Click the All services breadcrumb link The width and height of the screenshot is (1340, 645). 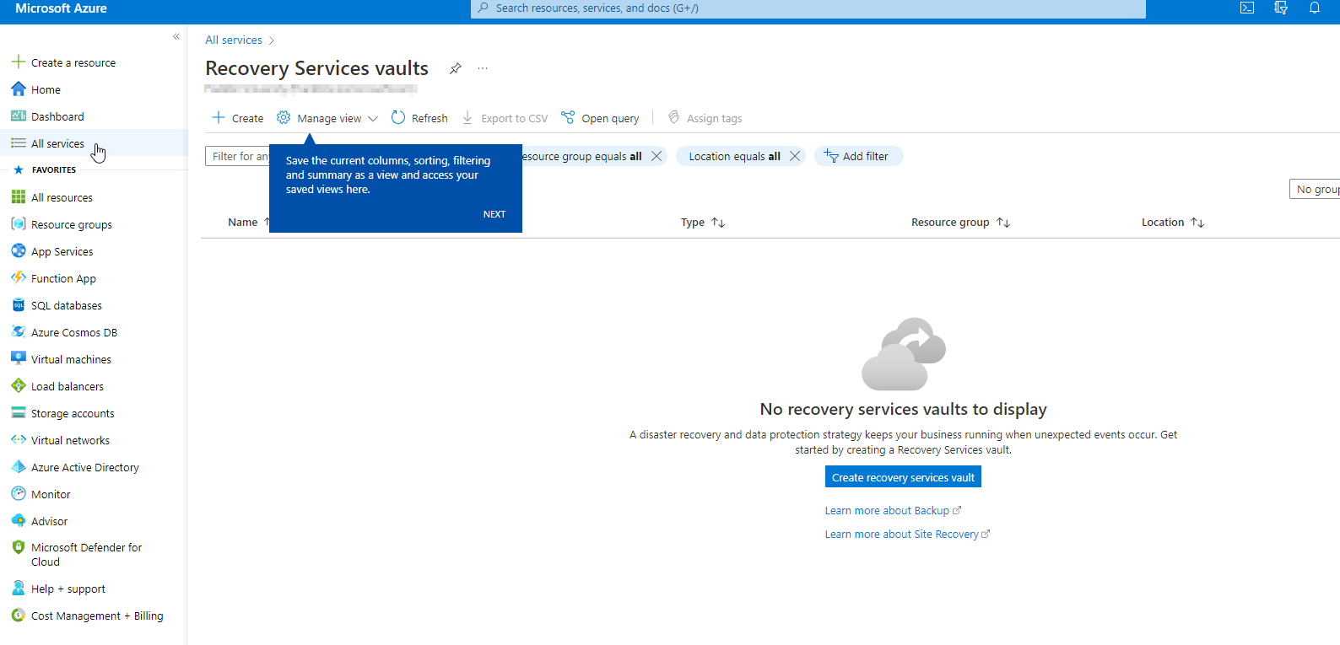234,40
